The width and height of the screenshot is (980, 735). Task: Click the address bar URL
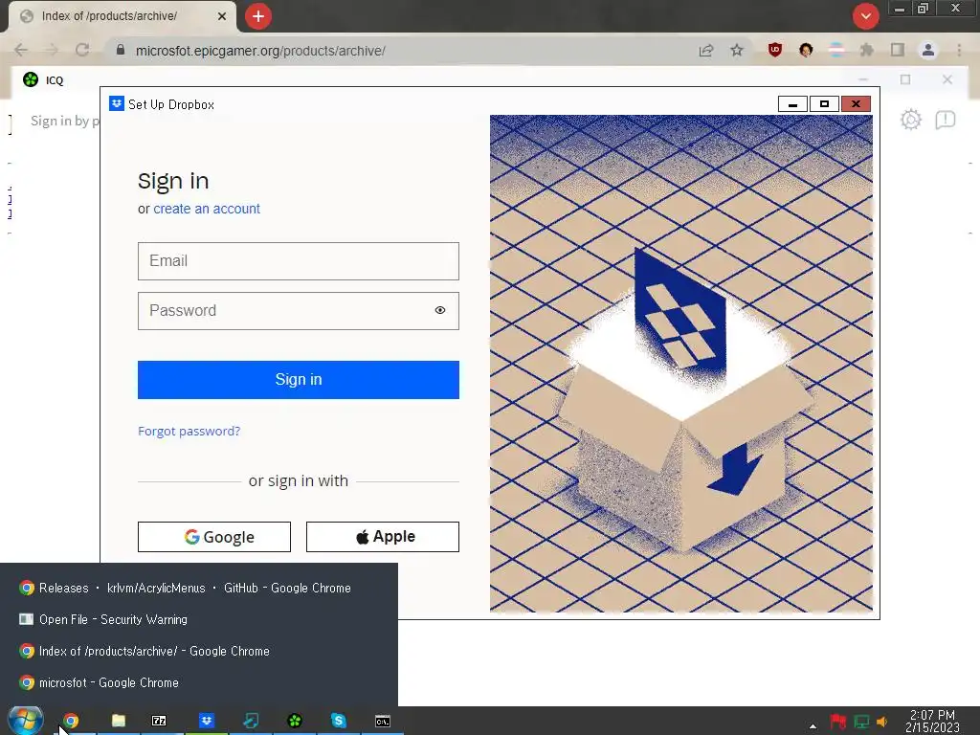[x=260, y=51]
